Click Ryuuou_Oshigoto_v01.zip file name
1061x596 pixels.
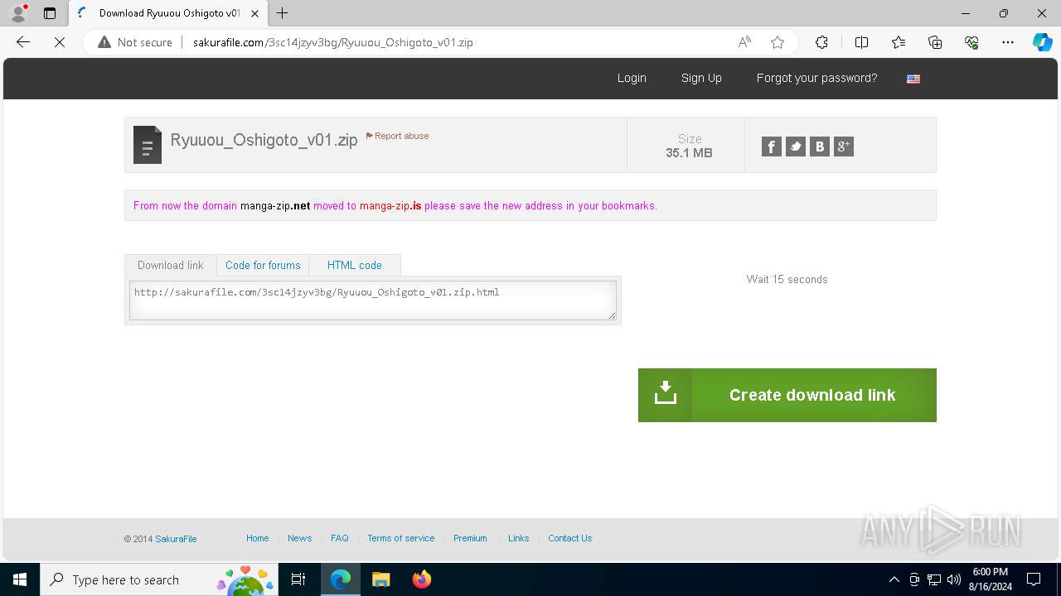click(264, 140)
